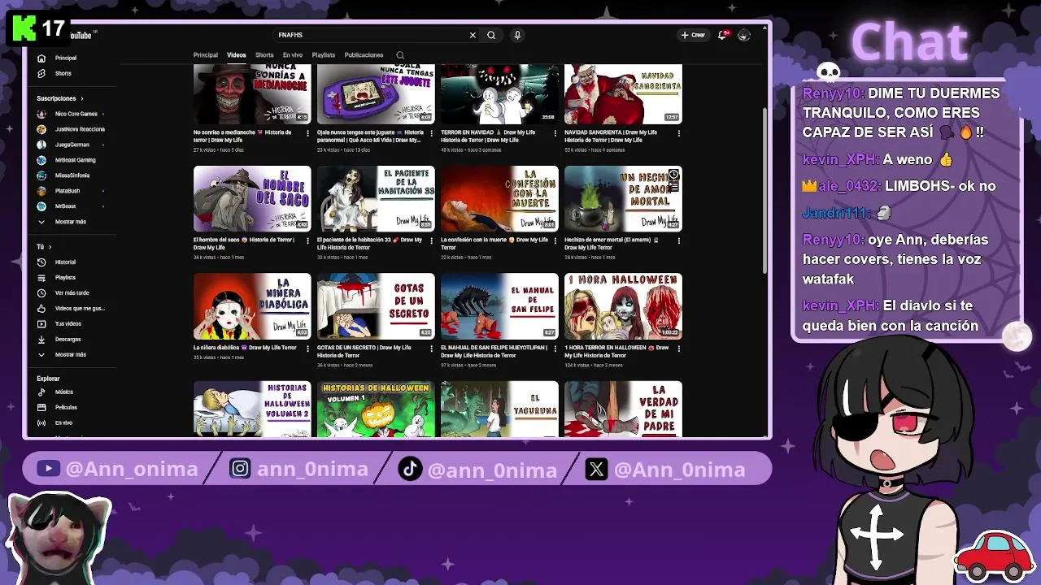1041x585 pixels.
Task: Expand the Suscripciones section chevron
Action: point(81,98)
